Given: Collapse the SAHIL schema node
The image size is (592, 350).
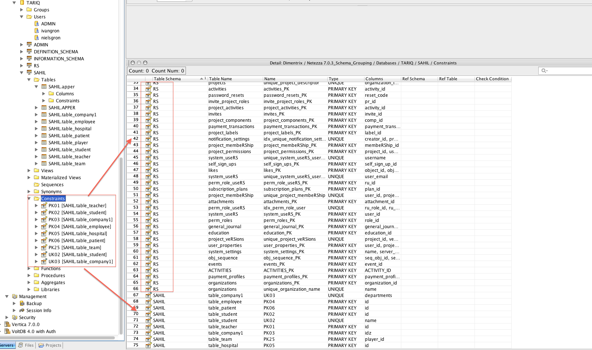Looking at the screenshot, I should pos(21,73).
